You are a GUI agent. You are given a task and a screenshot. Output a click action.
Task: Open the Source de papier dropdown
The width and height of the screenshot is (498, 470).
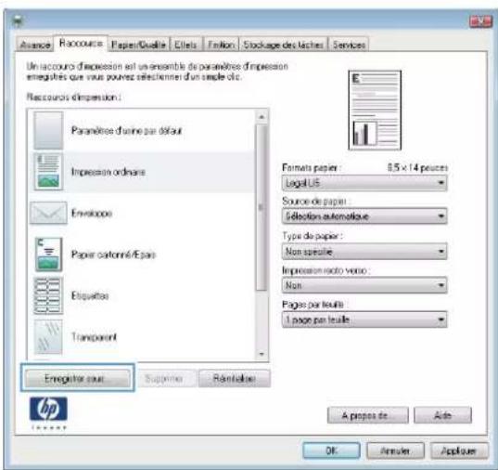(364, 216)
